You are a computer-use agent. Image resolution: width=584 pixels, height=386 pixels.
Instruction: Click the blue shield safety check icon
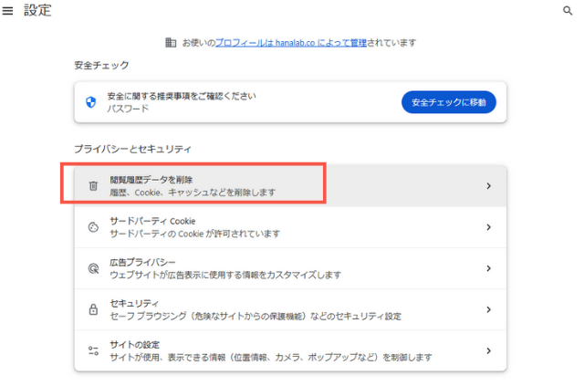click(91, 102)
